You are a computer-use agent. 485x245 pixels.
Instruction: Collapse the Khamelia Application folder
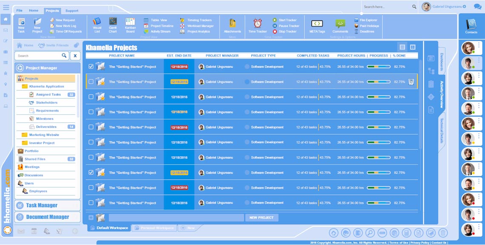(x=24, y=86)
